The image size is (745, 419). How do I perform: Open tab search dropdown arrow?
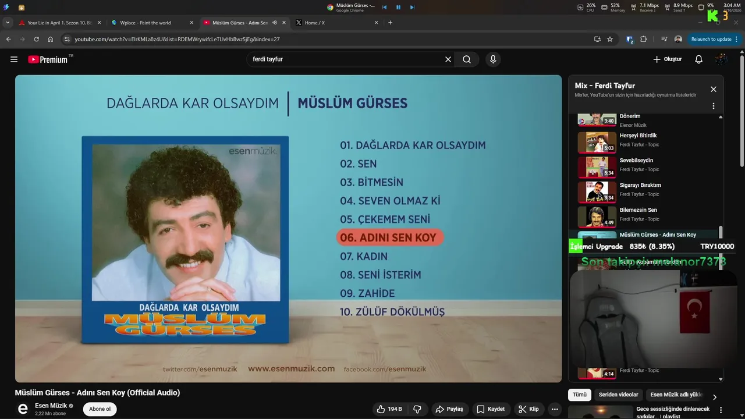click(8, 23)
